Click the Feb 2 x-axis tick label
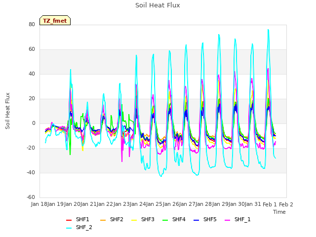The height and width of the screenshot is (237, 316). tap(286, 204)
